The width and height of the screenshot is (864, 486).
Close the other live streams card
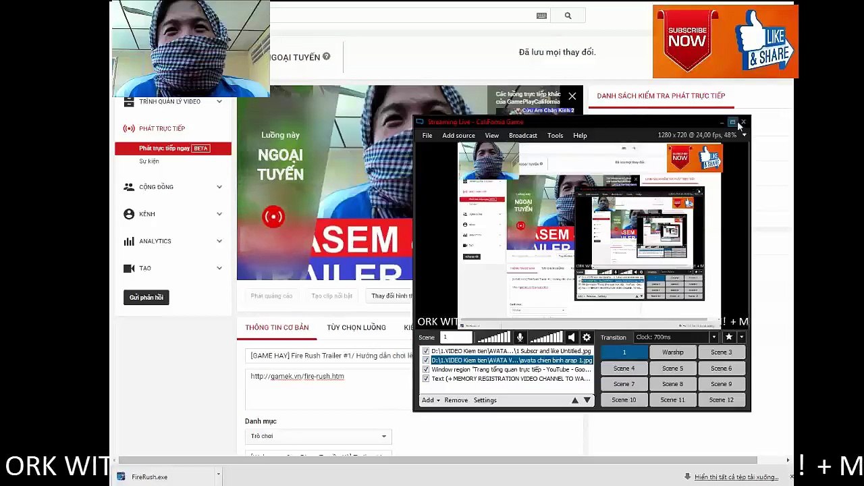[572, 96]
